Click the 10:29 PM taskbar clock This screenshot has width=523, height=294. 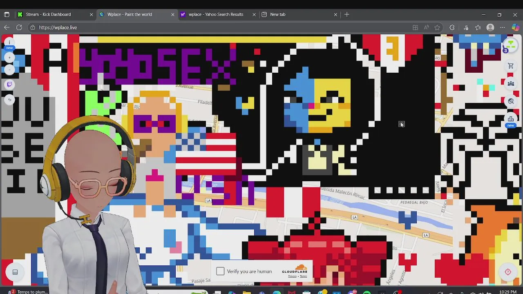(508, 292)
